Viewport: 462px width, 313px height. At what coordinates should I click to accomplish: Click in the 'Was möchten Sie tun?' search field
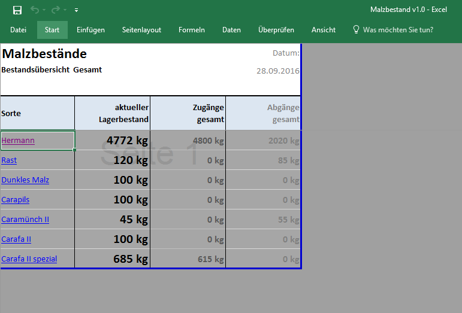(x=398, y=30)
